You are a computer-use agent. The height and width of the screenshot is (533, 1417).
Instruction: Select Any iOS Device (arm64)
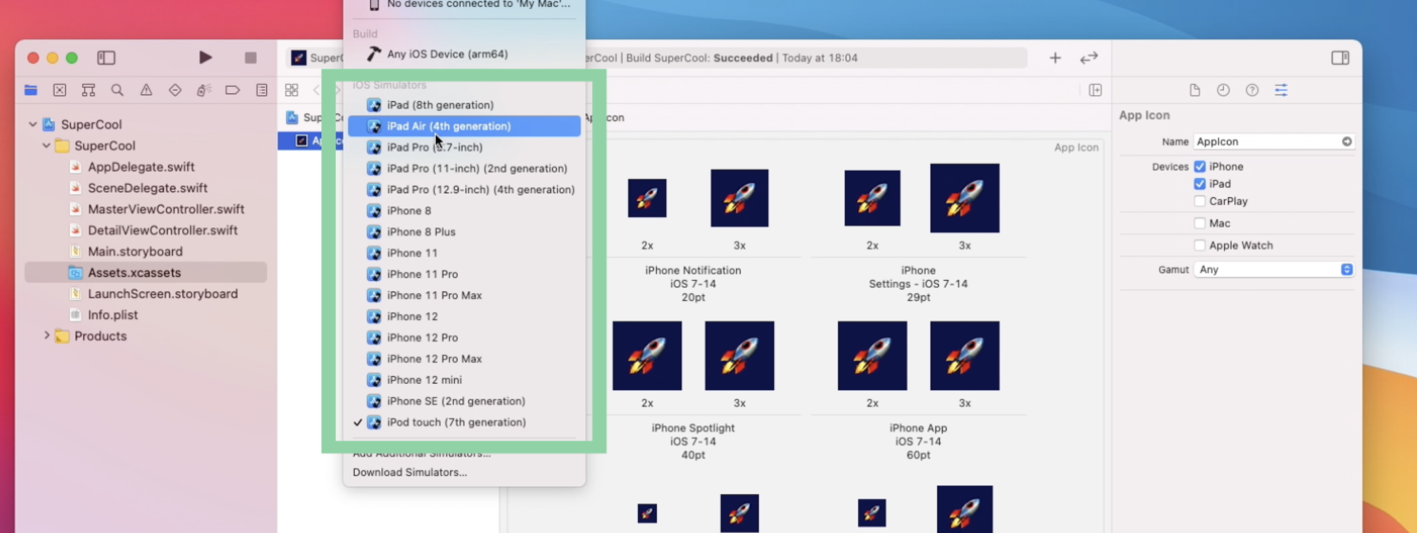465,54
